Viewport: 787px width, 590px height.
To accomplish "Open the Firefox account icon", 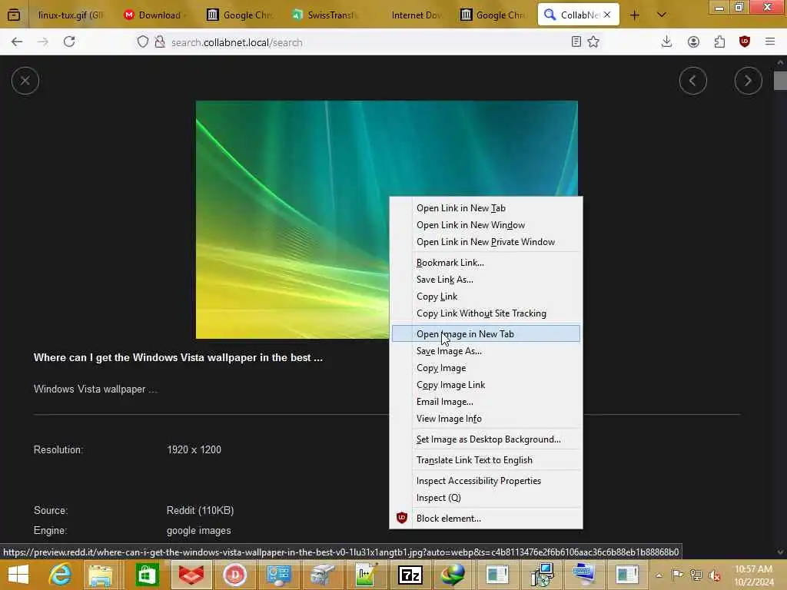I will pyautogui.click(x=693, y=42).
